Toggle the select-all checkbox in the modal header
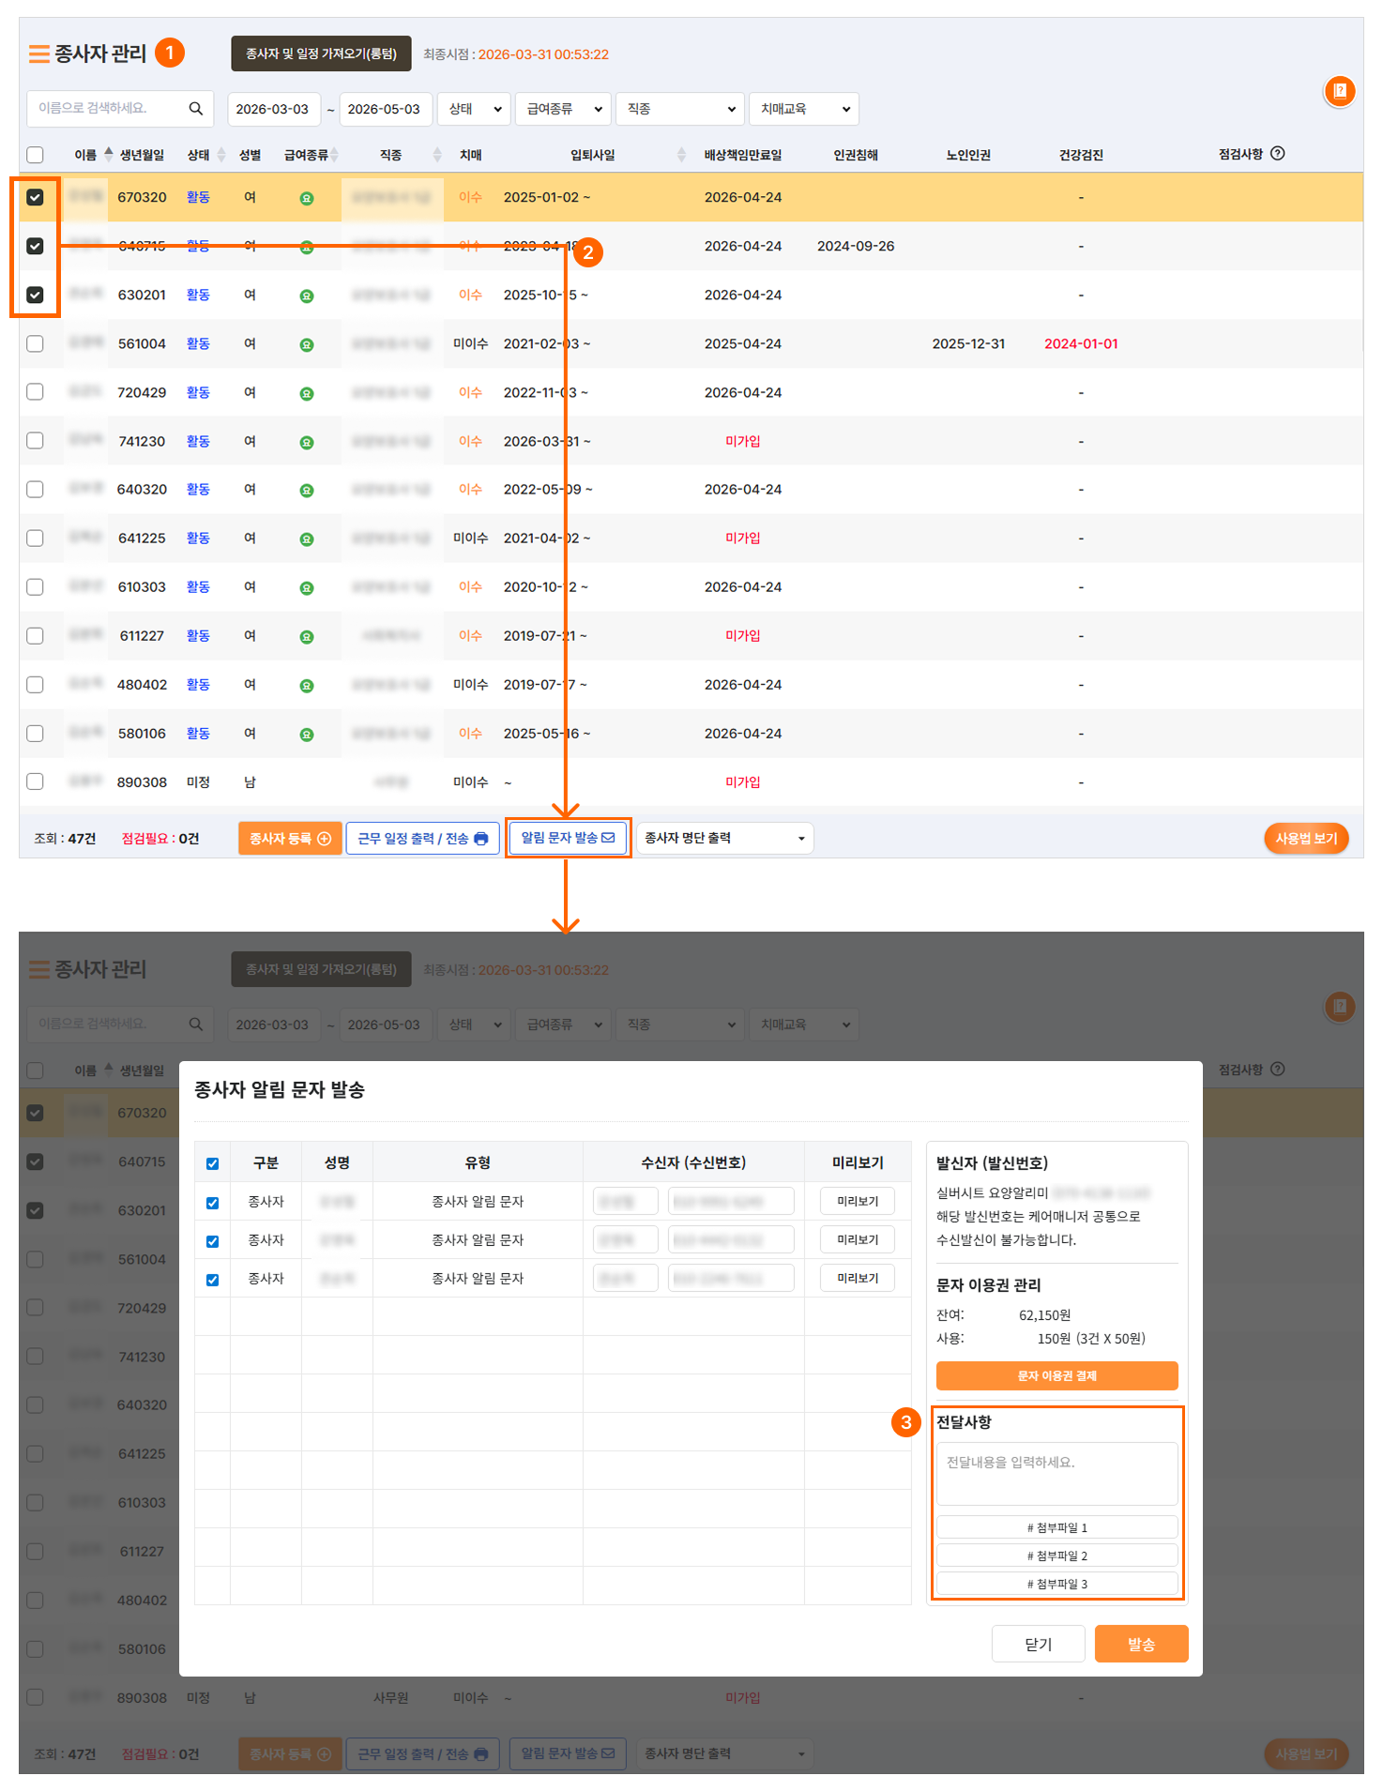The width and height of the screenshot is (1383, 1791). (212, 1163)
